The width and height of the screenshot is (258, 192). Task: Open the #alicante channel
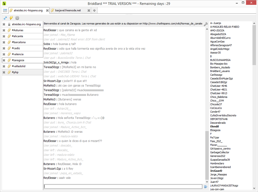click(17, 36)
